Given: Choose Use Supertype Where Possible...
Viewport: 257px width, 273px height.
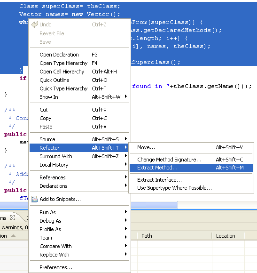Looking at the screenshot, I should coord(191,188).
